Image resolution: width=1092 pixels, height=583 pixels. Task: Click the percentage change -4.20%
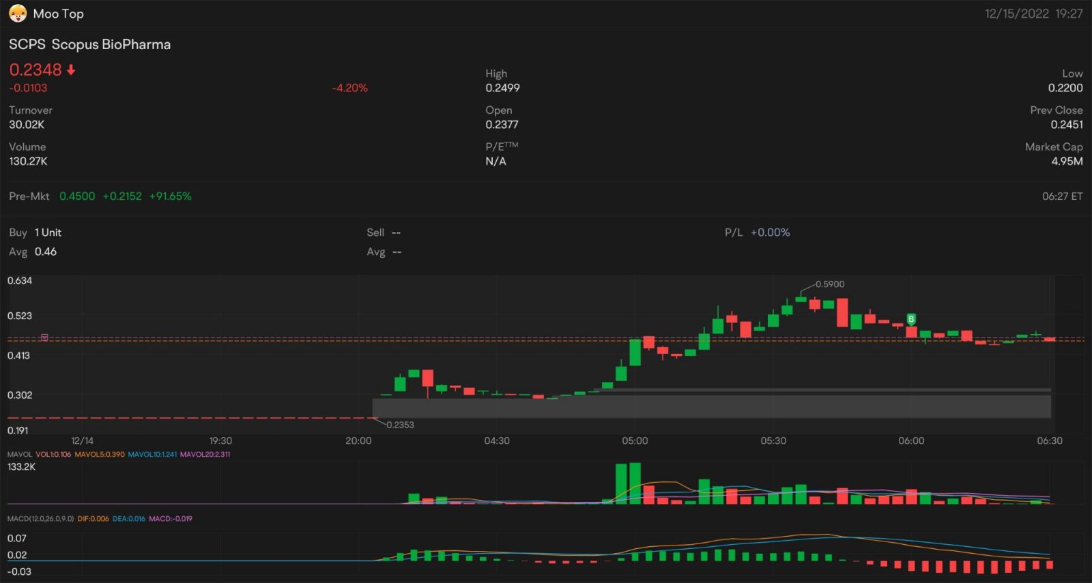pos(349,88)
